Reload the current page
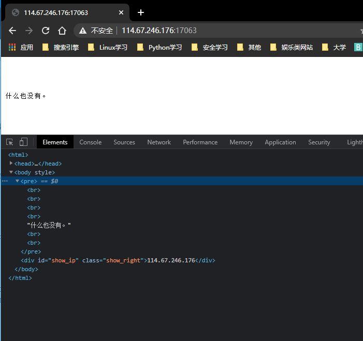Image resolution: width=363 pixels, height=341 pixels. click(46, 31)
